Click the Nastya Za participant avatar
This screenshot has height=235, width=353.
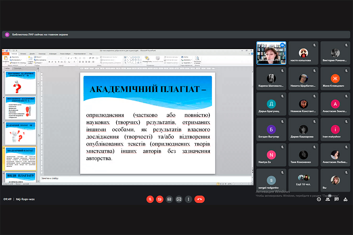tap(271, 154)
